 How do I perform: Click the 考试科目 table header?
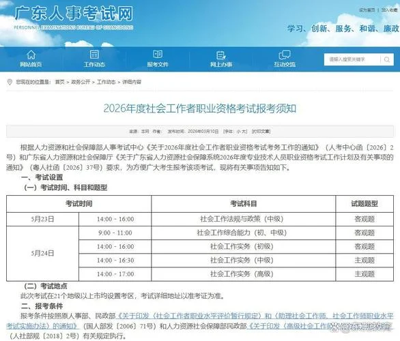point(244,204)
